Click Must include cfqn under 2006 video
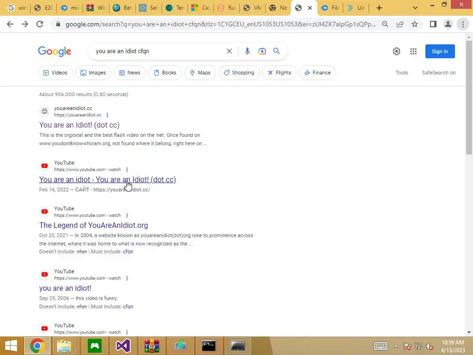Viewport: 473px width, 355px height. tap(128, 306)
